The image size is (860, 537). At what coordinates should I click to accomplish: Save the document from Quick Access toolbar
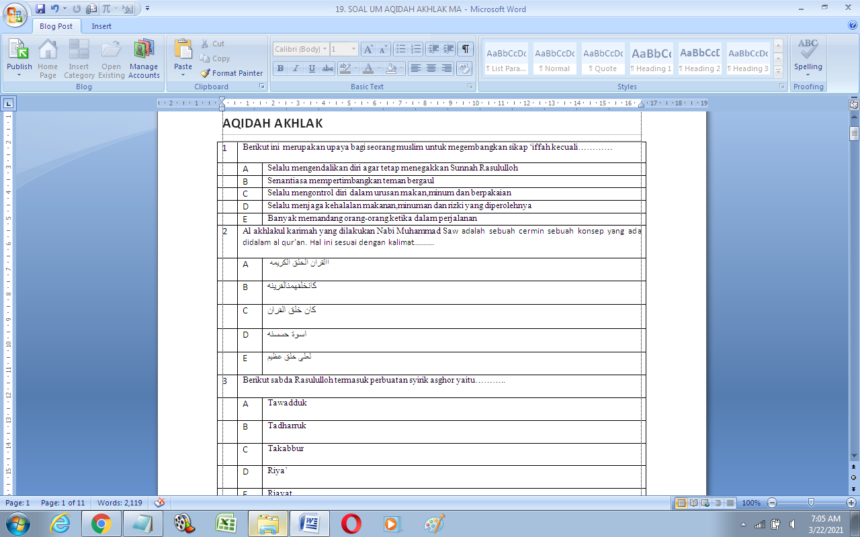tap(40, 9)
